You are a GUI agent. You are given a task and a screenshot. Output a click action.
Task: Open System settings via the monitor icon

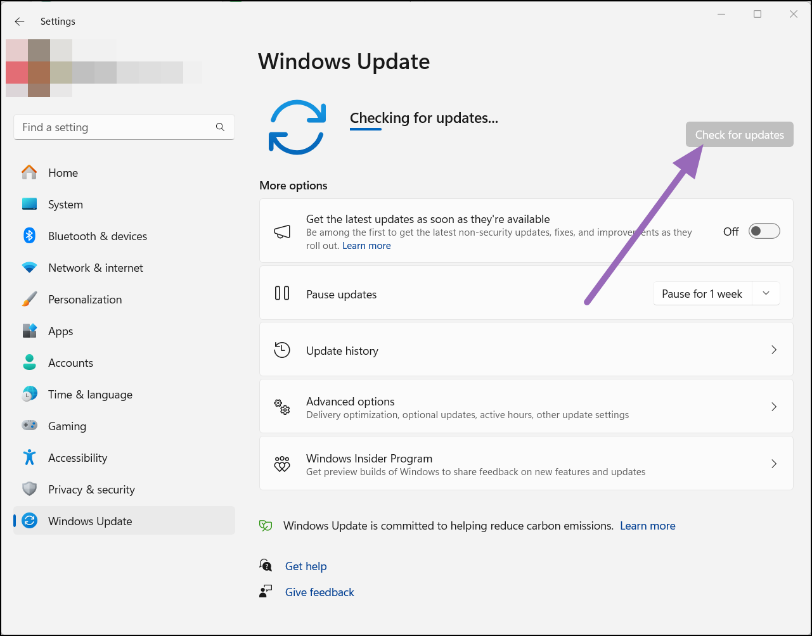pyautogui.click(x=29, y=204)
